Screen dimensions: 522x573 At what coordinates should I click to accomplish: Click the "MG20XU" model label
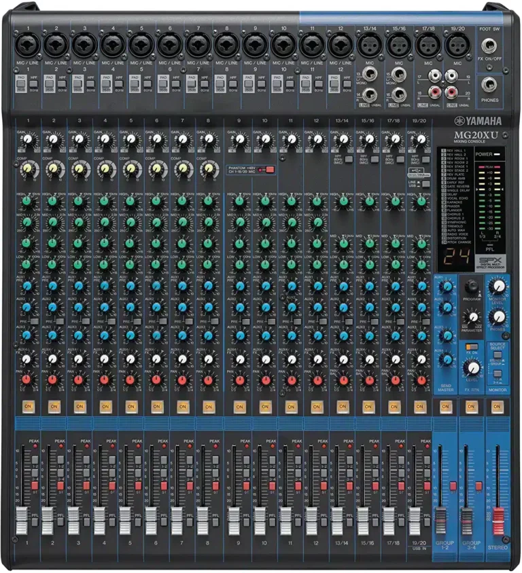tap(476, 135)
